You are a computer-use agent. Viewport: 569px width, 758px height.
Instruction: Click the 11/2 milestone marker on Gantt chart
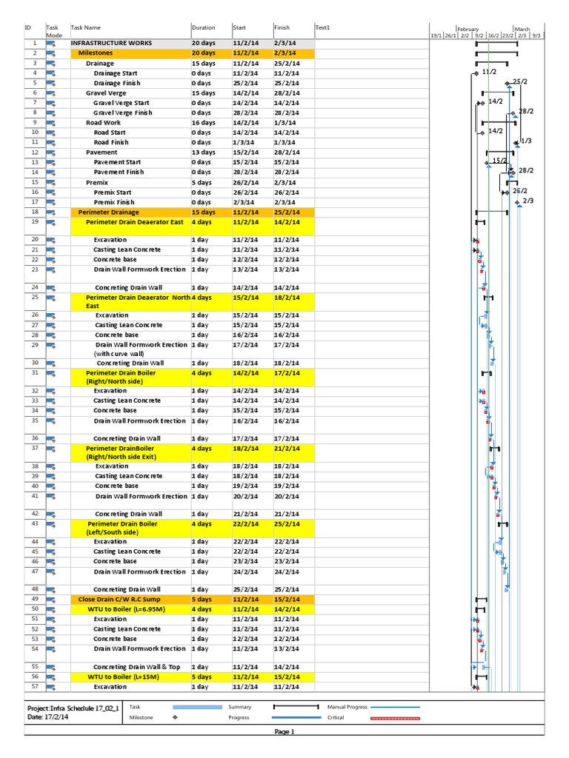pos(476,74)
